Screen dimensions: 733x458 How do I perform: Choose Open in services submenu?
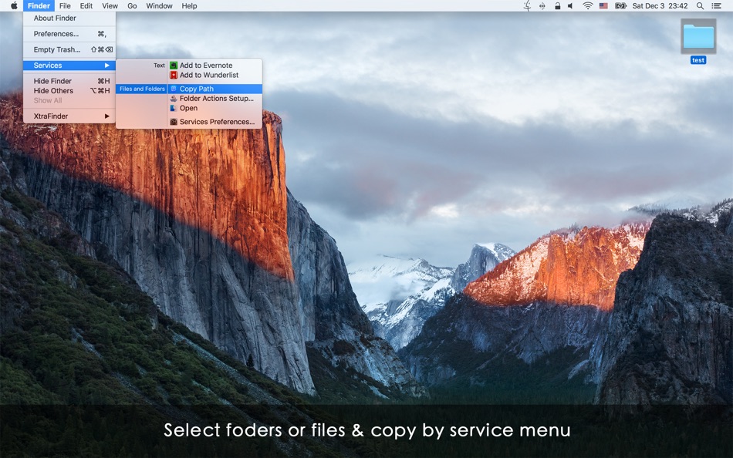pyautogui.click(x=214, y=108)
